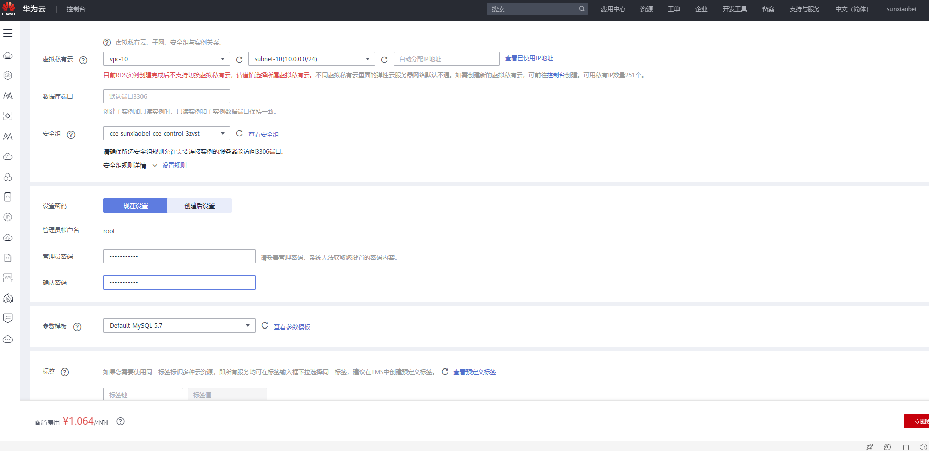This screenshot has width=929, height=451.
Task: Click the red 立即 purchase button
Action: pos(916,421)
